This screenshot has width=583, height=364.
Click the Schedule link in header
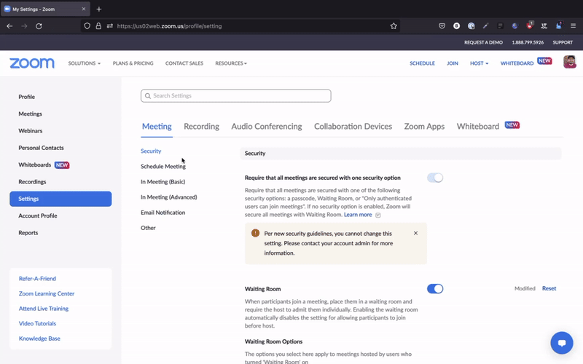[x=422, y=63]
